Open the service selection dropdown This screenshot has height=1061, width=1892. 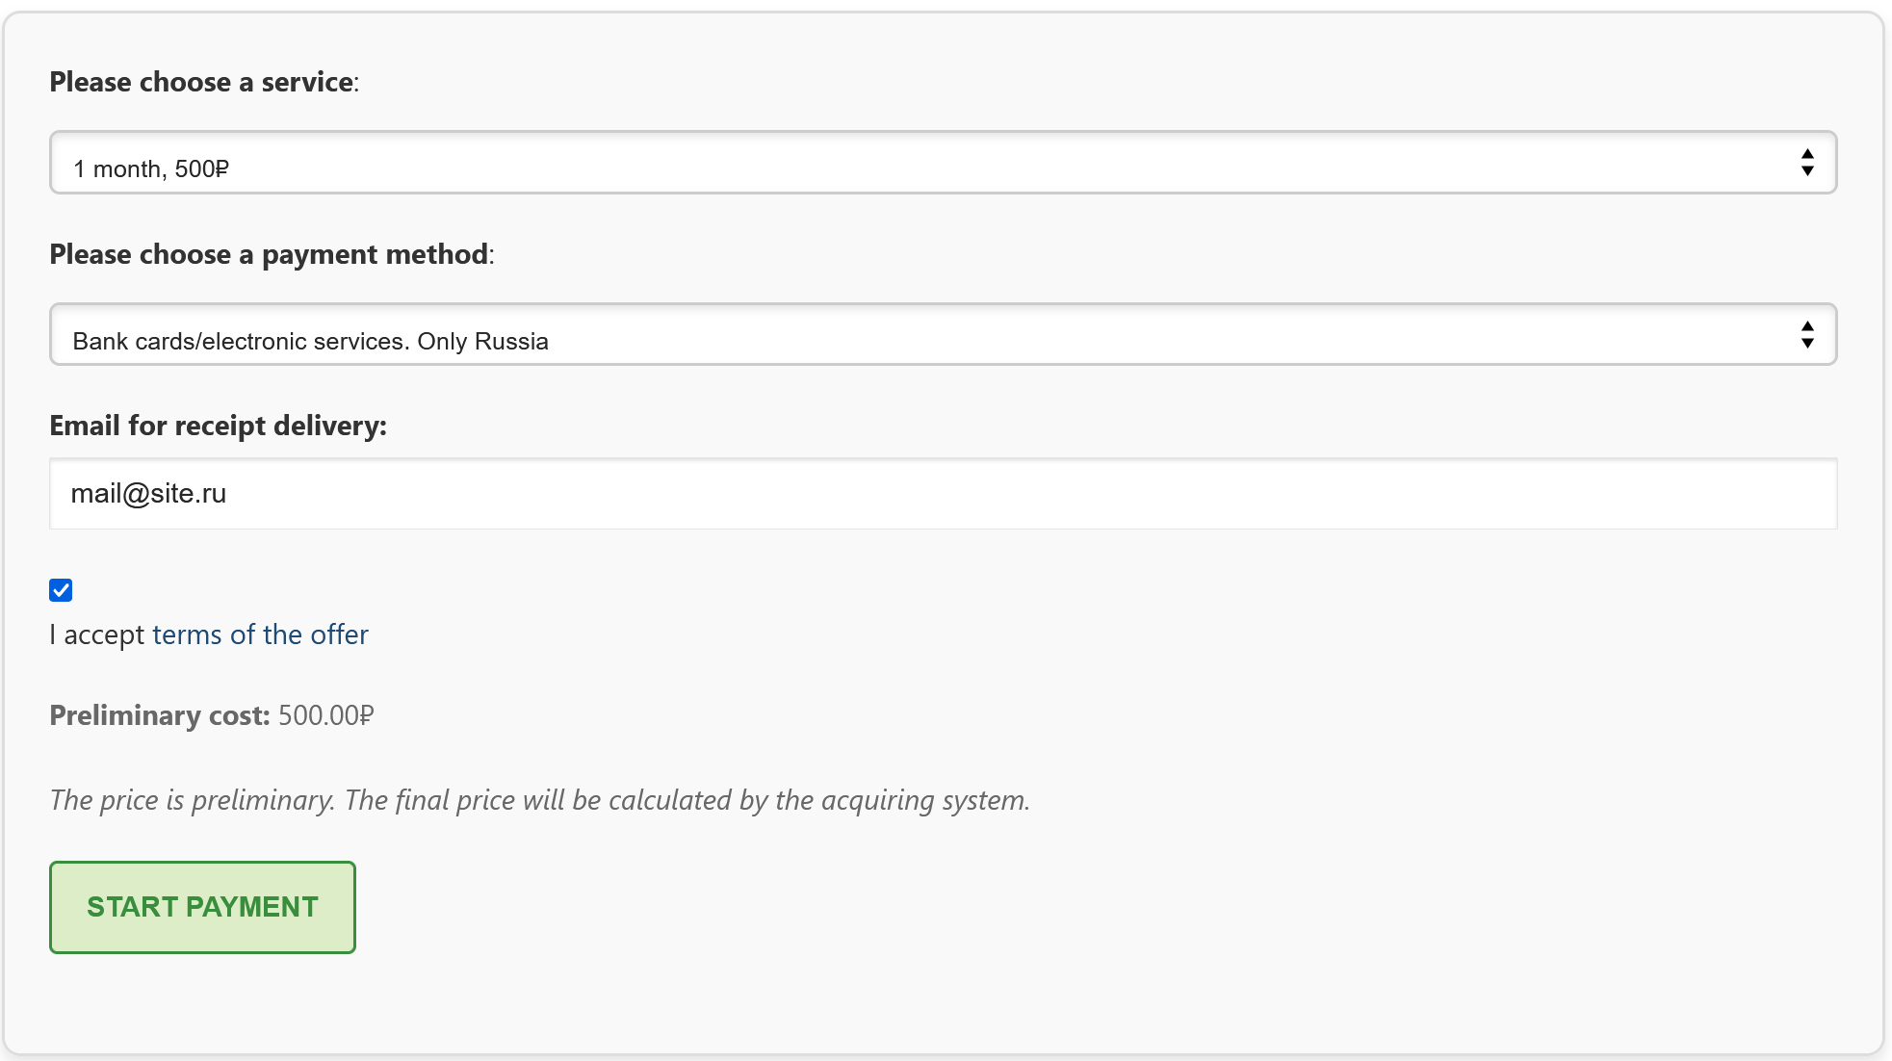(x=943, y=163)
